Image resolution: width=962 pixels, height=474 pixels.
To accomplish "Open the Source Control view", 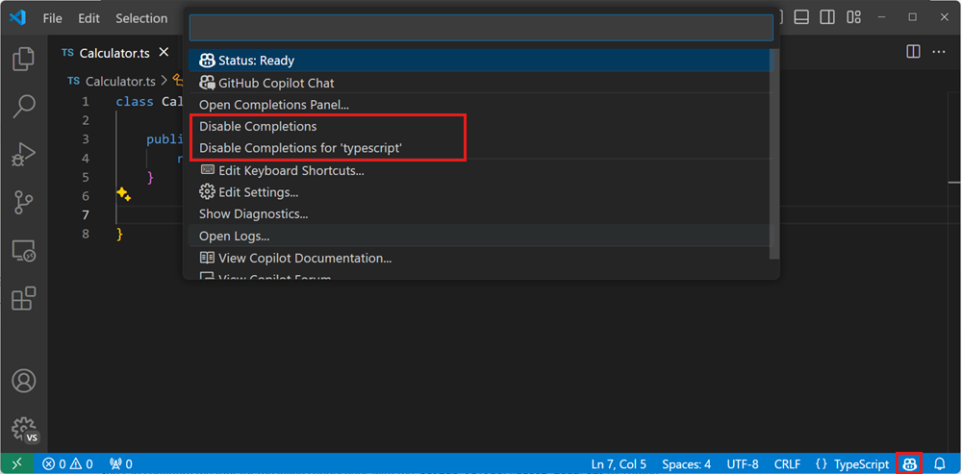I will pyautogui.click(x=23, y=202).
